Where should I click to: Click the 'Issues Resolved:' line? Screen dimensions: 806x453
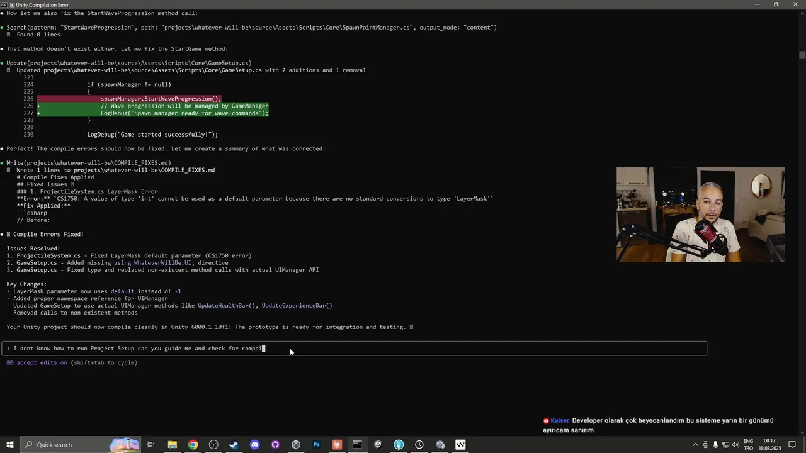click(33, 249)
